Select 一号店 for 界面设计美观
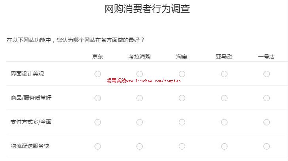This screenshot has width=288, height=161. coord(267,74)
